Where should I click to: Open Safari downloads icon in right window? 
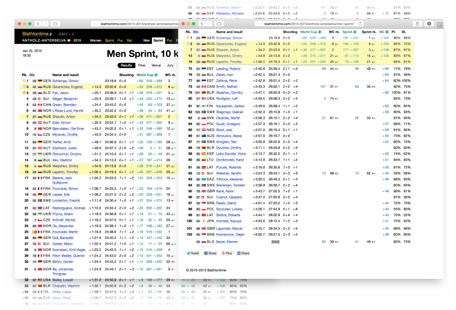429,24
